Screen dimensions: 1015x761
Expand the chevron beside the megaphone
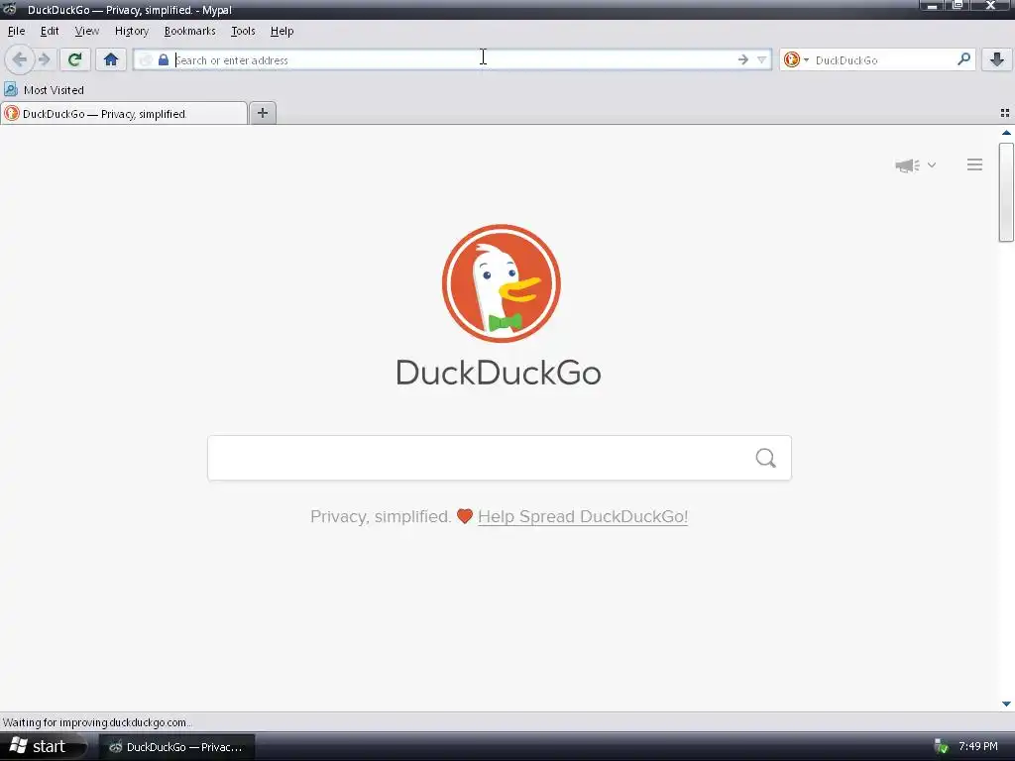tap(932, 165)
